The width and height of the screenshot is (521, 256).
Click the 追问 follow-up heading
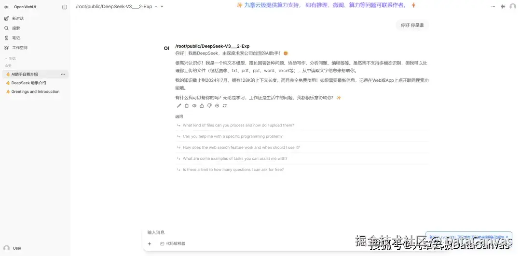click(179, 116)
